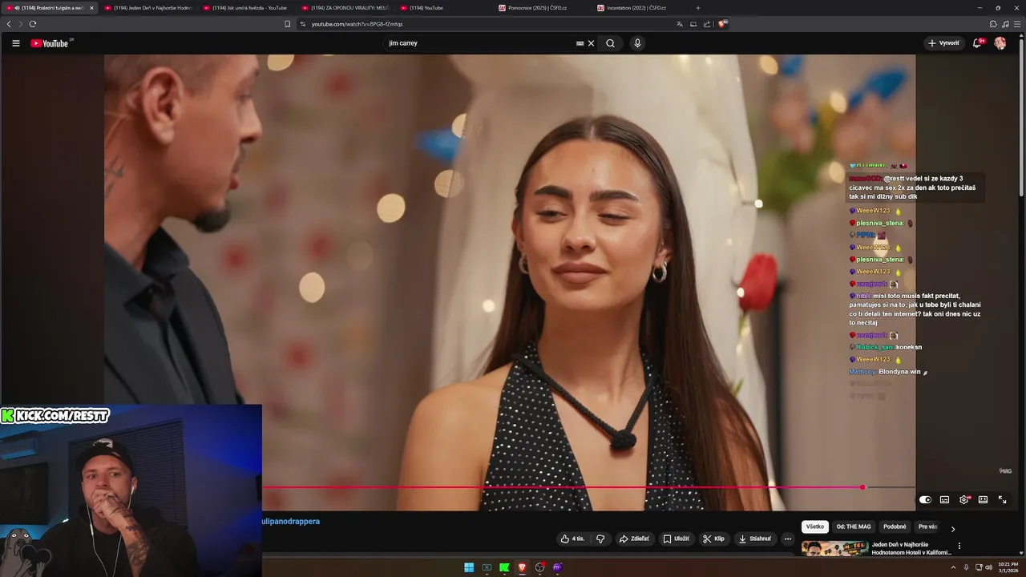Image resolution: width=1026 pixels, height=577 pixels.
Task: Open the on-screen keyboard in search box
Action: (580, 43)
